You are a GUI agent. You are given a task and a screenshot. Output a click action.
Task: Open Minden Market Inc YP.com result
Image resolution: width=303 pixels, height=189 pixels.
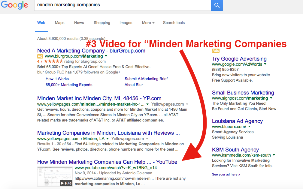[x=99, y=98]
